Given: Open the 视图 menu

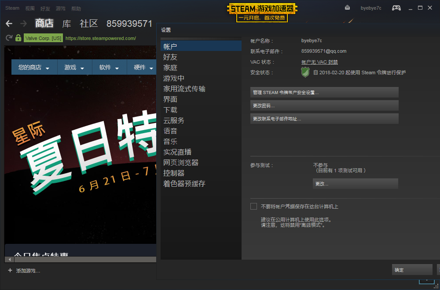Looking at the screenshot, I should pos(30,8).
